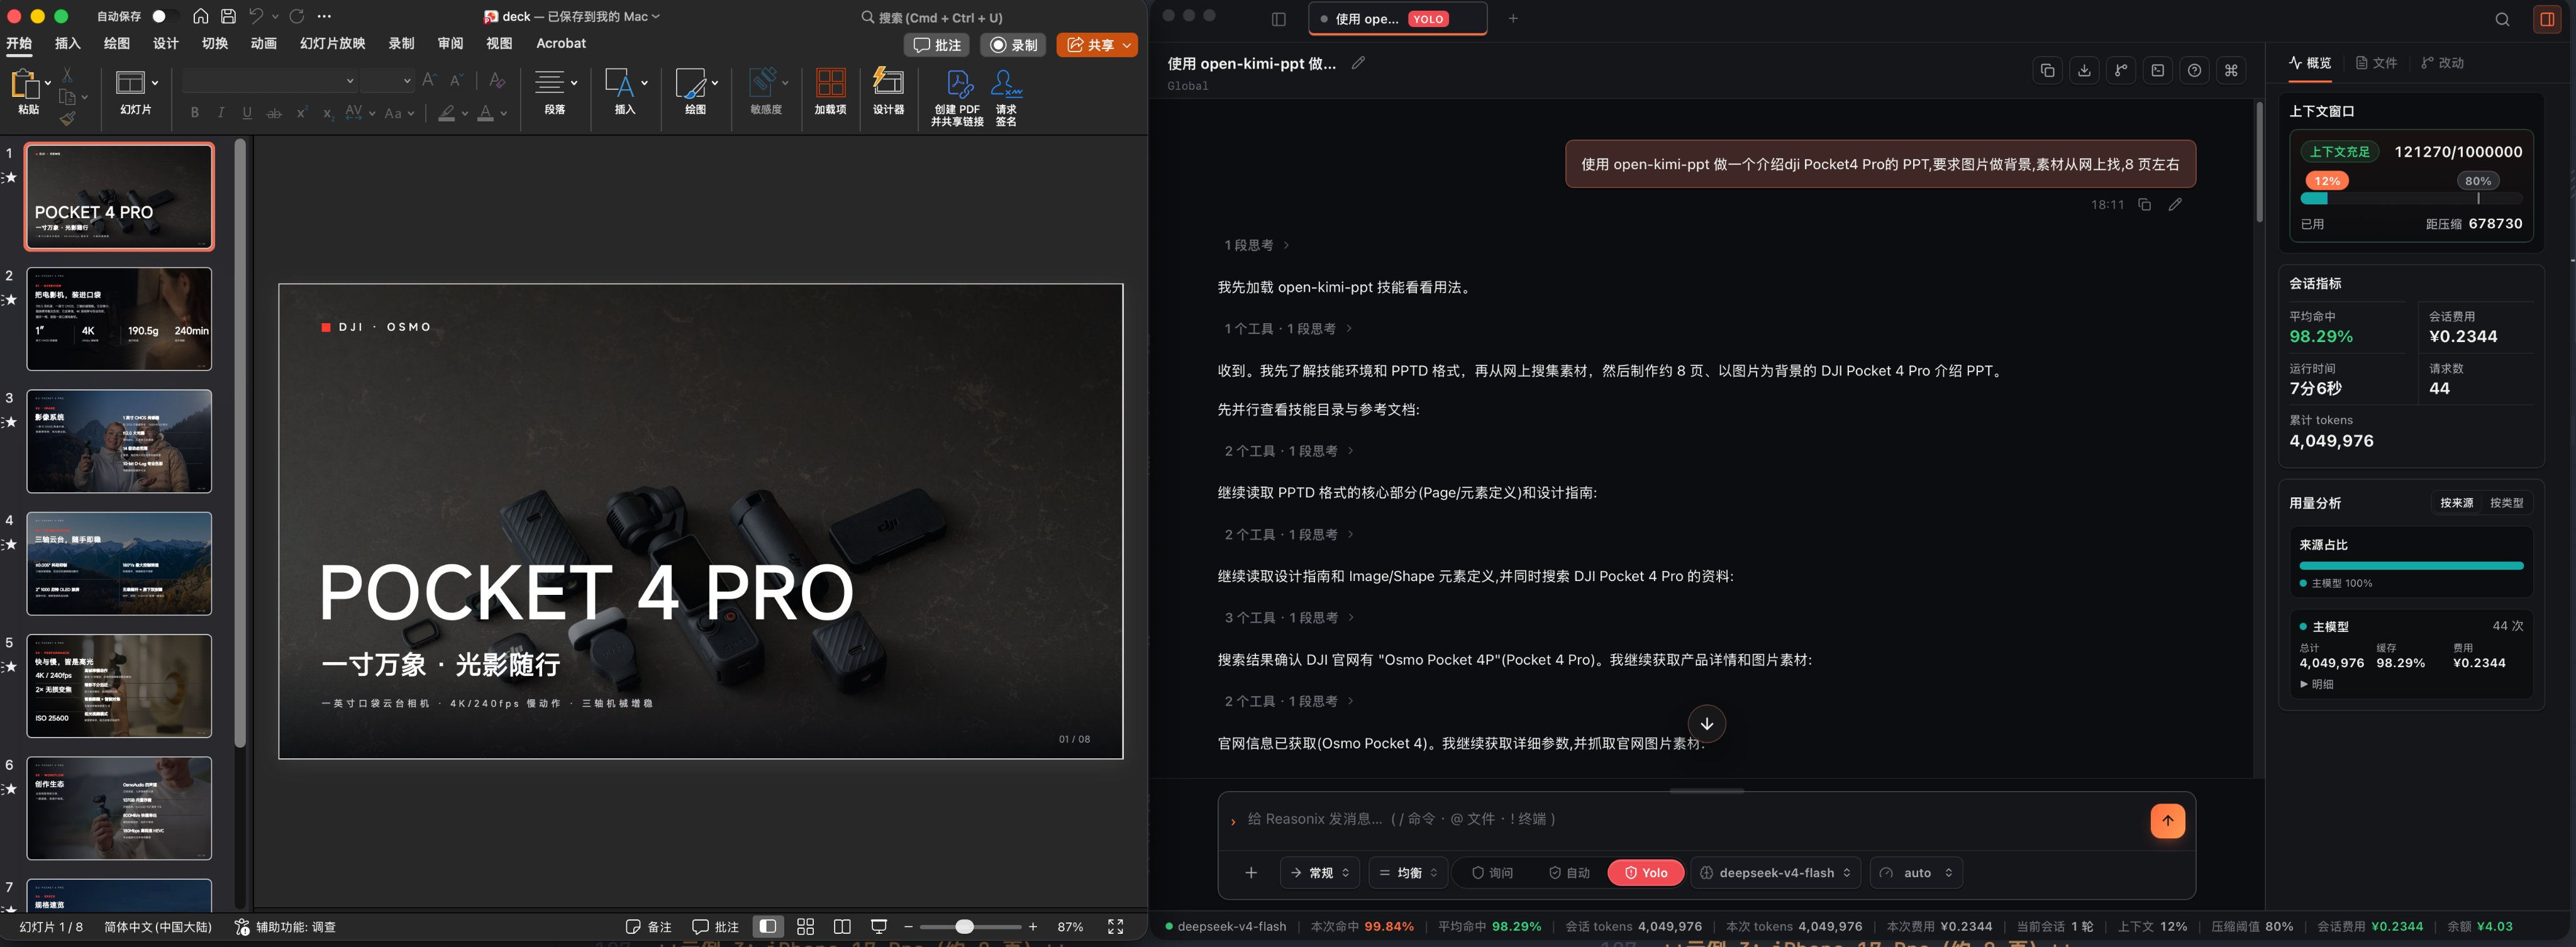This screenshot has width=2576, height=947.
Task: Open the 幻灯片放映 slideshow tab
Action: (x=332, y=43)
